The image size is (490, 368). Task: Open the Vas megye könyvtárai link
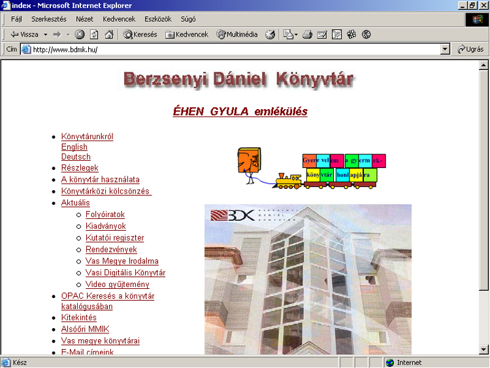click(101, 341)
